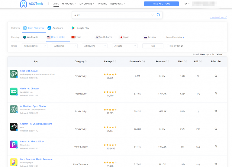Expand More Countries list
Screen dimensions: 232x167
(175, 37)
